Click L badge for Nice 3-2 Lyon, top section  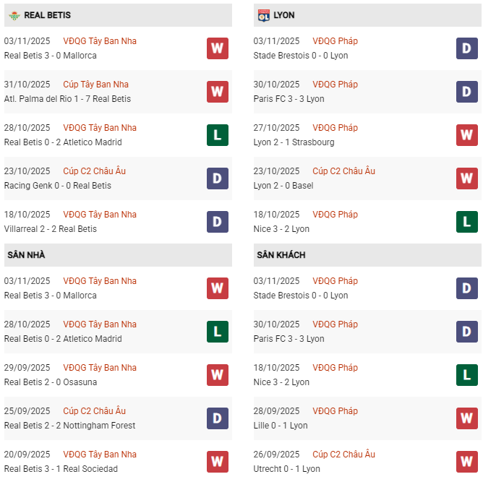466,222
